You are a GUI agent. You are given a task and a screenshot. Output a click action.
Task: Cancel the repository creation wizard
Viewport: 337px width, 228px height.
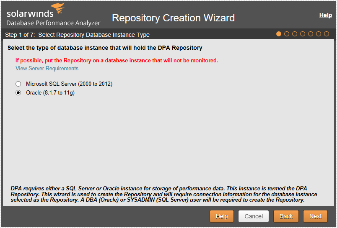(x=254, y=216)
